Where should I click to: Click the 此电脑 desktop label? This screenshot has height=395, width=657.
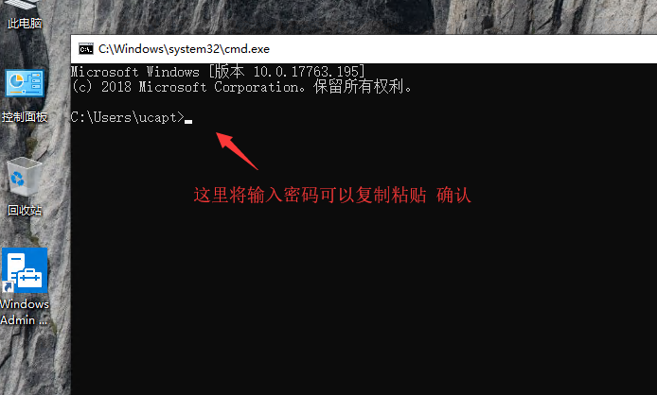coord(25,24)
